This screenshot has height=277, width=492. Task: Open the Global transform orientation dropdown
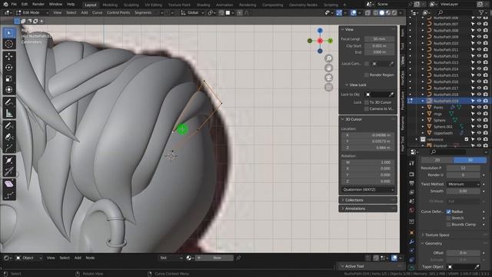pyautogui.click(x=192, y=12)
